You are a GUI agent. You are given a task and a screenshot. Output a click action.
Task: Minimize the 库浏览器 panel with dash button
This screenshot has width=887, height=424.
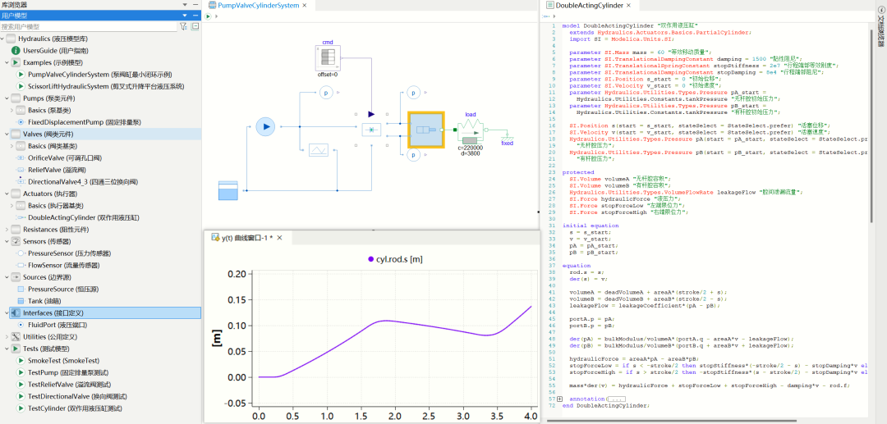tap(196, 4)
